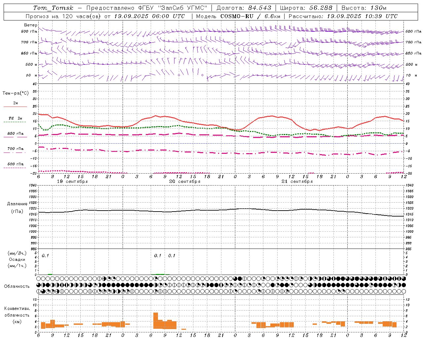This screenshot has width=423, height=338.
Task: Click the Облачность cloud cover label
Action: (x=17, y=287)
